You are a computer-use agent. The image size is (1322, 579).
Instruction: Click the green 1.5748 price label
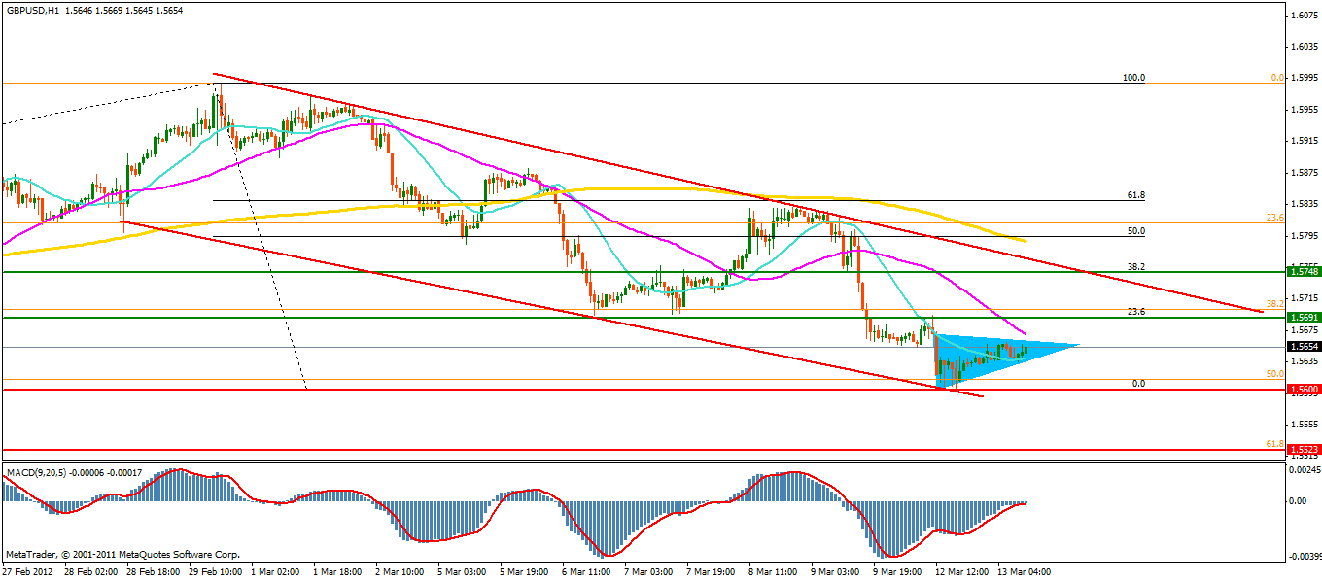coord(1303,273)
